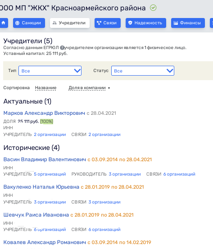Image resolution: width=213 pixels, height=249 pixels.
Task: Open Марков's УЧРЕДИТЕЛЬ 2 организации link
Action: point(50,135)
